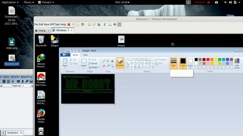
Task: Open the Size dropdown in Paint
Action: click(x=174, y=63)
